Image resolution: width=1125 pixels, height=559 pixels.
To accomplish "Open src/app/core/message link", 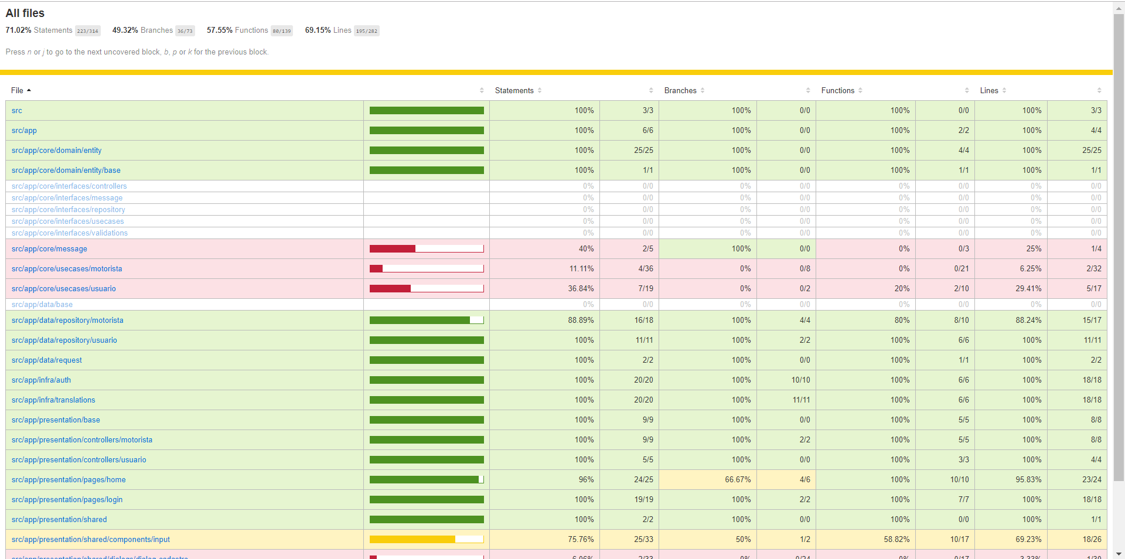I will pos(49,248).
